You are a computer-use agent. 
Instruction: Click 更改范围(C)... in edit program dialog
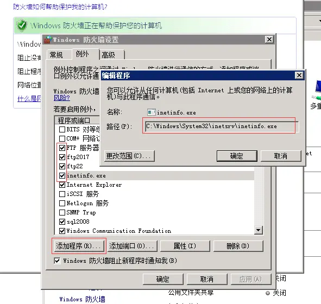coord(129,156)
